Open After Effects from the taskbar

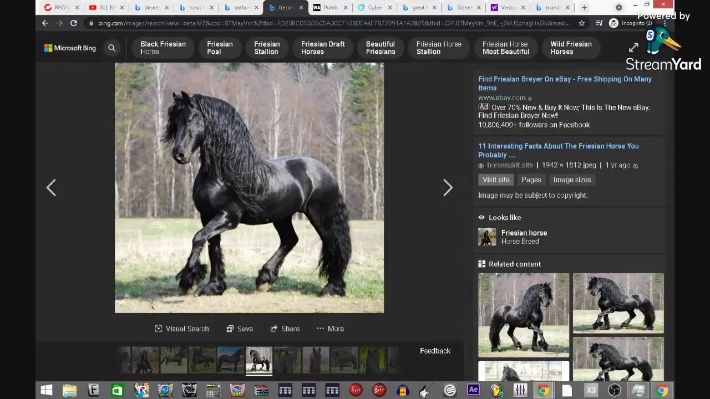coord(473,390)
